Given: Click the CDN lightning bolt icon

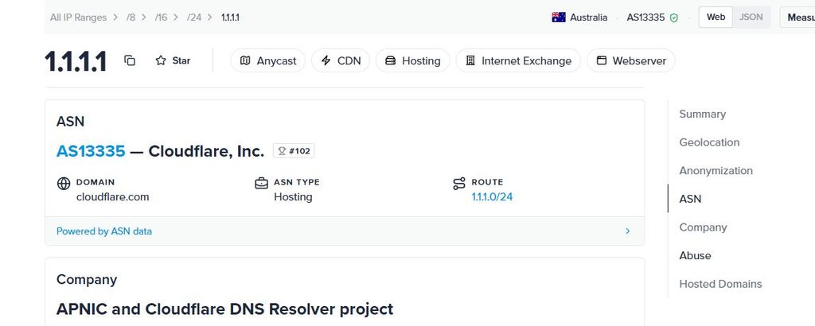Looking at the screenshot, I should [x=326, y=60].
